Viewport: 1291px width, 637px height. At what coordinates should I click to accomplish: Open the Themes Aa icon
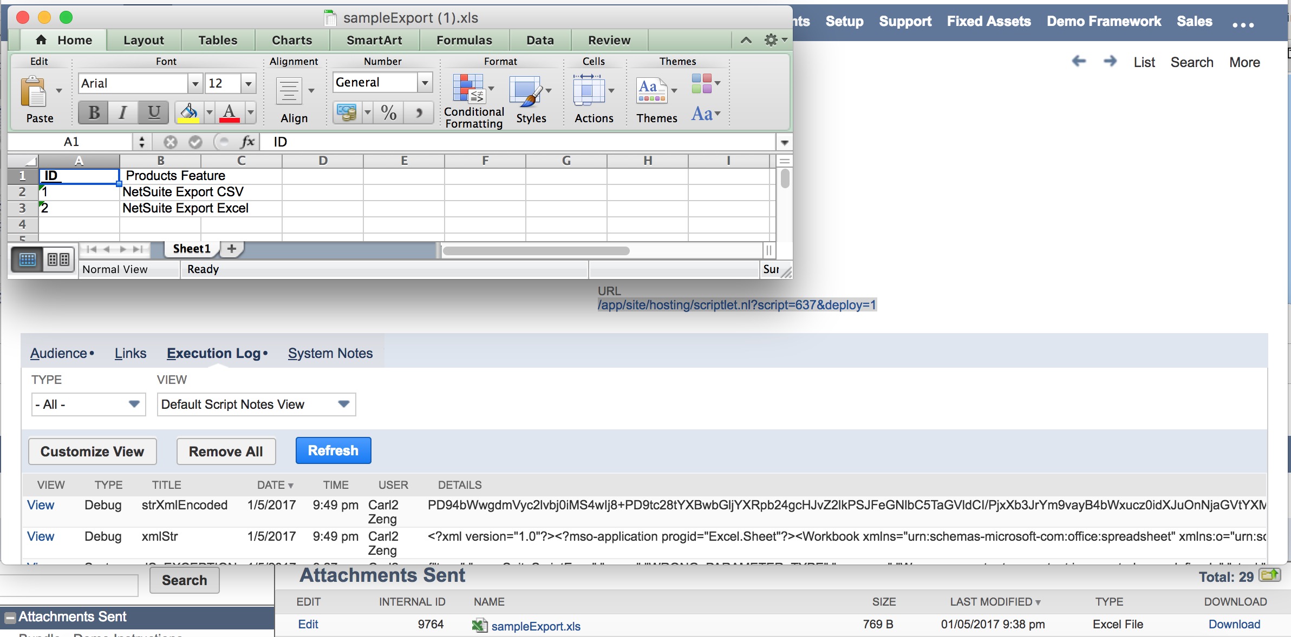[x=652, y=91]
